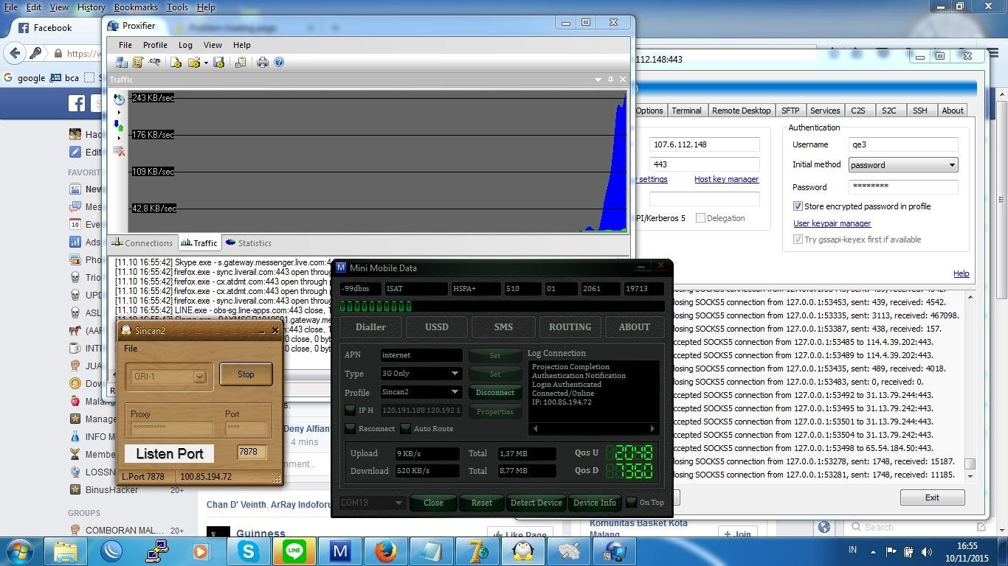Click the APN internet input field
Screen dimensions: 1008x566
(421, 355)
